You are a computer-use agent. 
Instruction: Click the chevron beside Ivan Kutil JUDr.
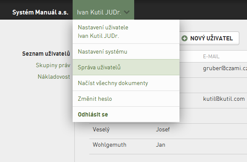(126, 12)
